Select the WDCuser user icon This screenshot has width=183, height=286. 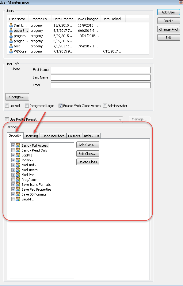coord(11,51)
